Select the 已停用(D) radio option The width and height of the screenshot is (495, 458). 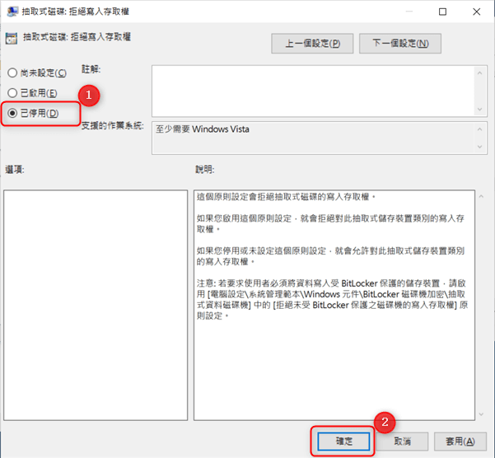[33, 113]
